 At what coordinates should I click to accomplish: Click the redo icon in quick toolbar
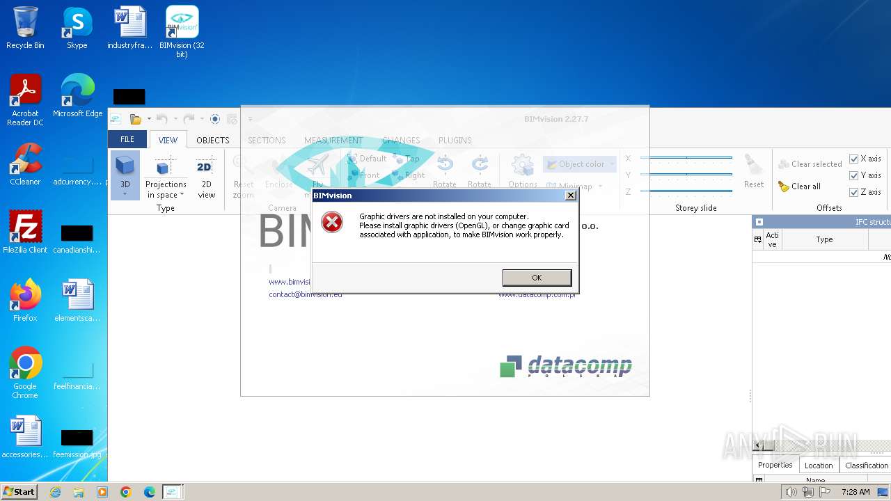[189, 119]
